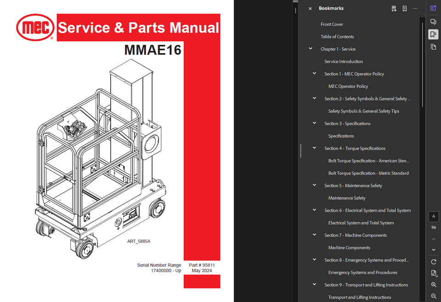Rotate the page clockwise
441x302 pixels.
[433, 261]
